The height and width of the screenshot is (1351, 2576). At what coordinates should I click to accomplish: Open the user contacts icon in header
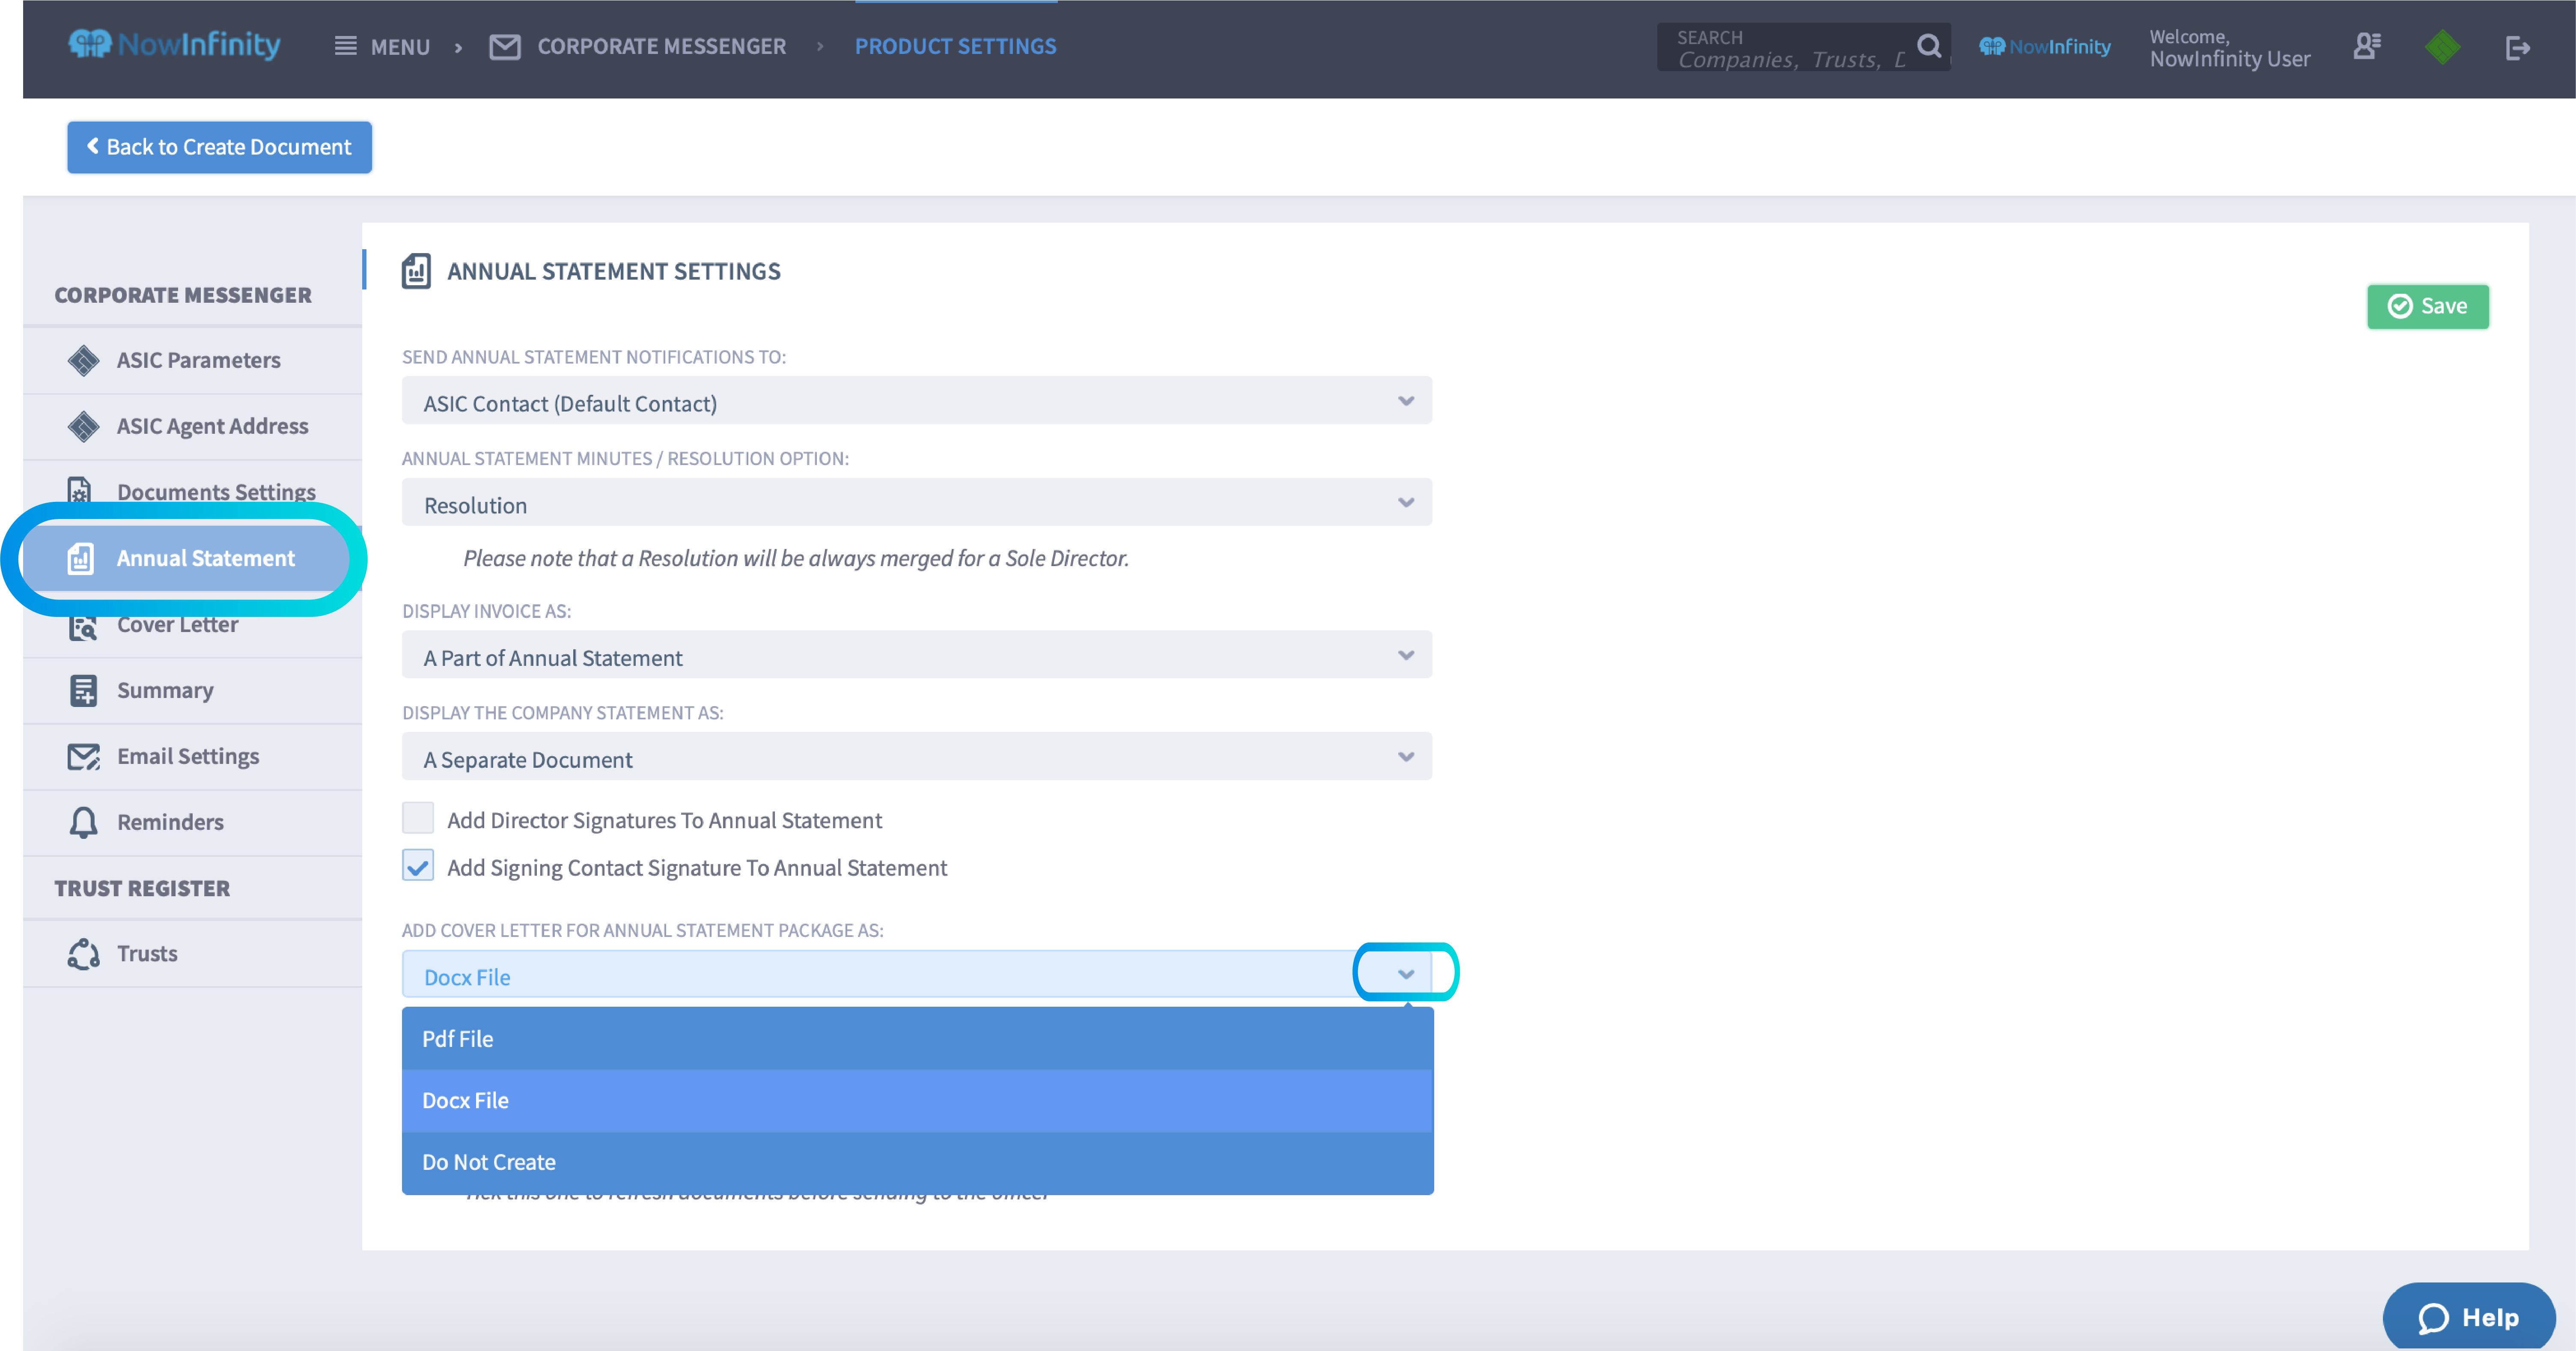pyautogui.click(x=2367, y=46)
